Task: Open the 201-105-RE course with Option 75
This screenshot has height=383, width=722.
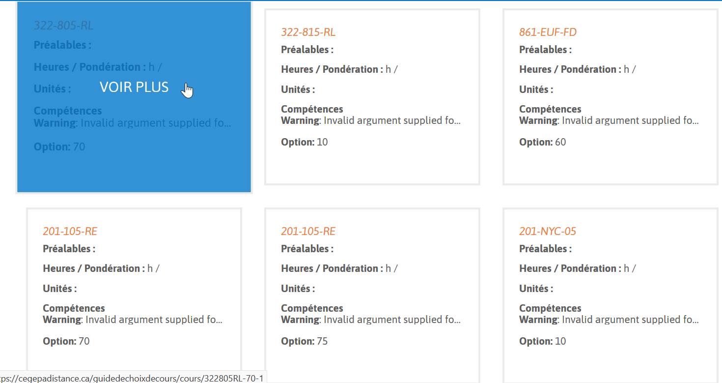Action: tap(308, 232)
